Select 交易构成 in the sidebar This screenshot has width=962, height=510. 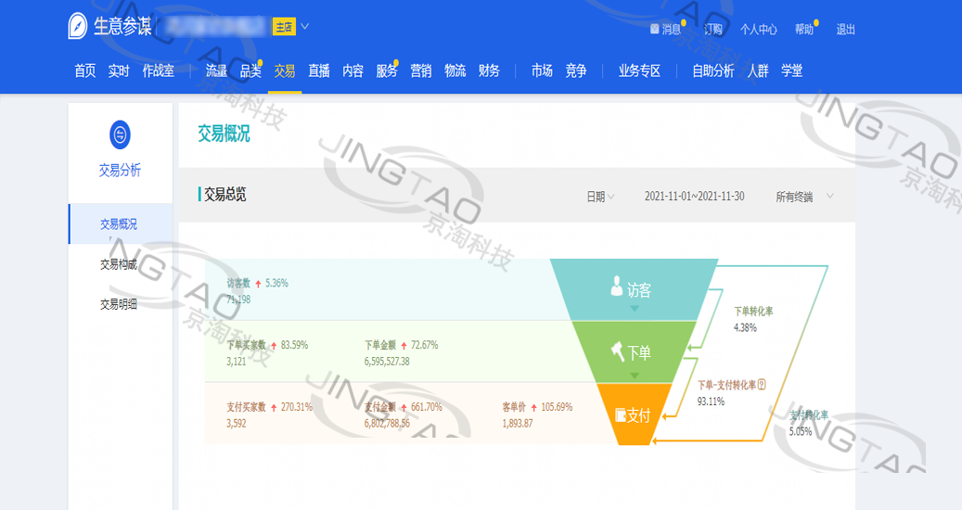coord(119,264)
